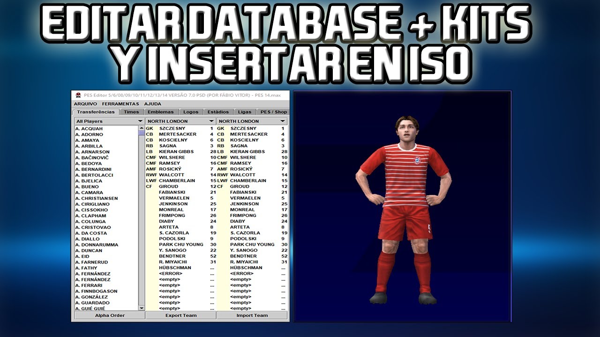Switch to the Ligas tab
This screenshot has width=600, height=337.
(245, 112)
